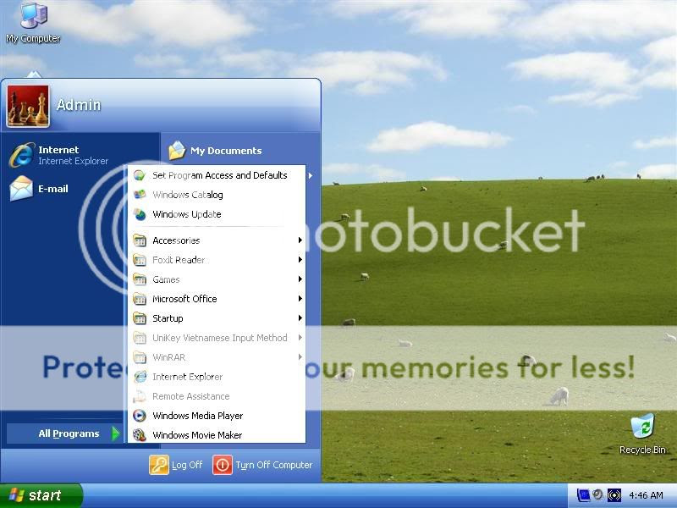Image resolution: width=677 pixels, height=508 pixels.
Task: Click the Internet Explorer icon in pinned list
Action: 22,155
